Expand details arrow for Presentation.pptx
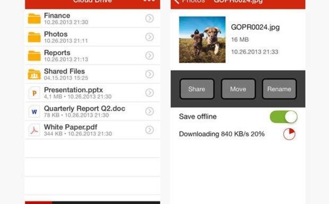 pyautogui.click(x=149, y=93)
